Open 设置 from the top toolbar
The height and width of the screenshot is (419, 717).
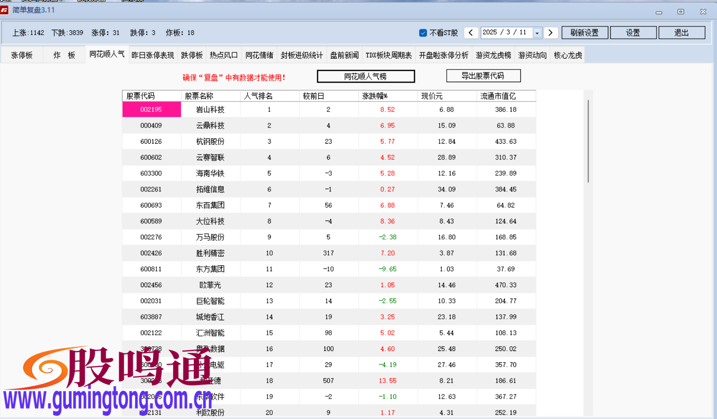[x=633, y=33]
